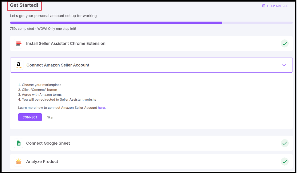Click the green checkmark for Google Sheet
The width and height of the screenshot is (297, 173).
coord(285,143)
